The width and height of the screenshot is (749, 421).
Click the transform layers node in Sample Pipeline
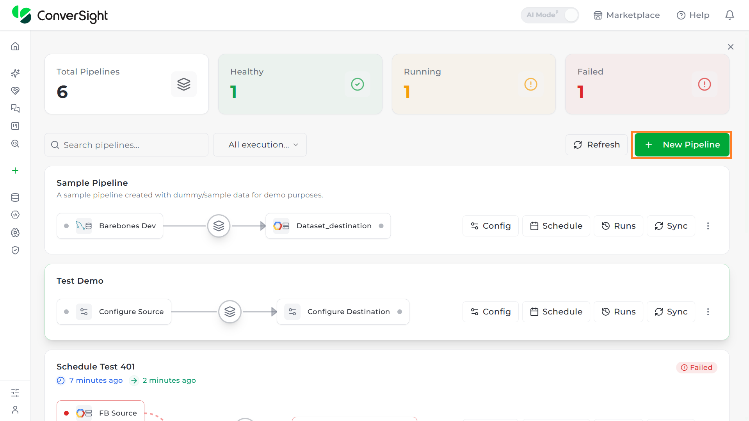[x=219, y=226]
